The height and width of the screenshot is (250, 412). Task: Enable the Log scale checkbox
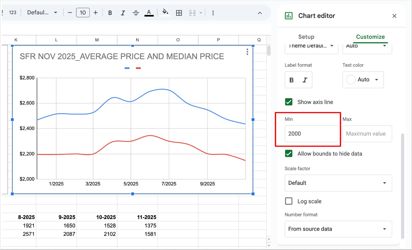tap(289, 201)
